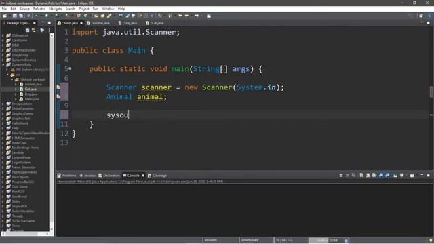The image size is (434, 244).
Task: Terminate console process stop icon
Action: (x=341, y=175)
